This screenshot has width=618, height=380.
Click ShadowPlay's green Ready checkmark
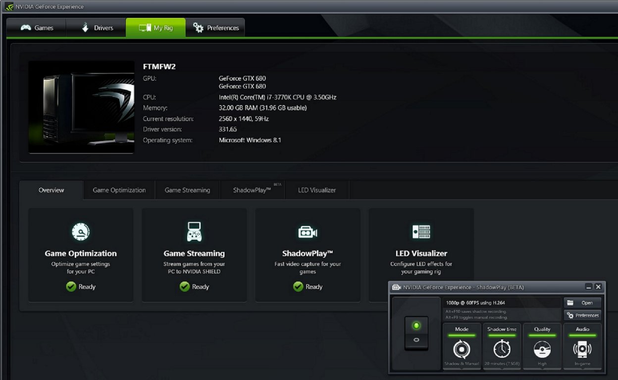pos(298,286)
